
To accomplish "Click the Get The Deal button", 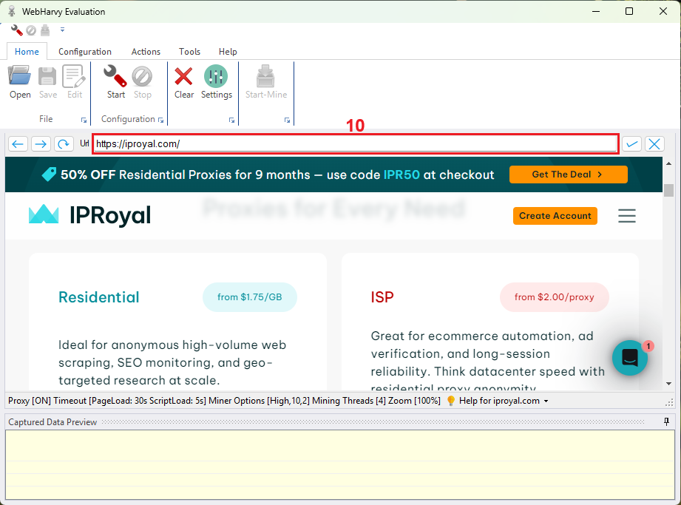I will [x=568, y=174].
